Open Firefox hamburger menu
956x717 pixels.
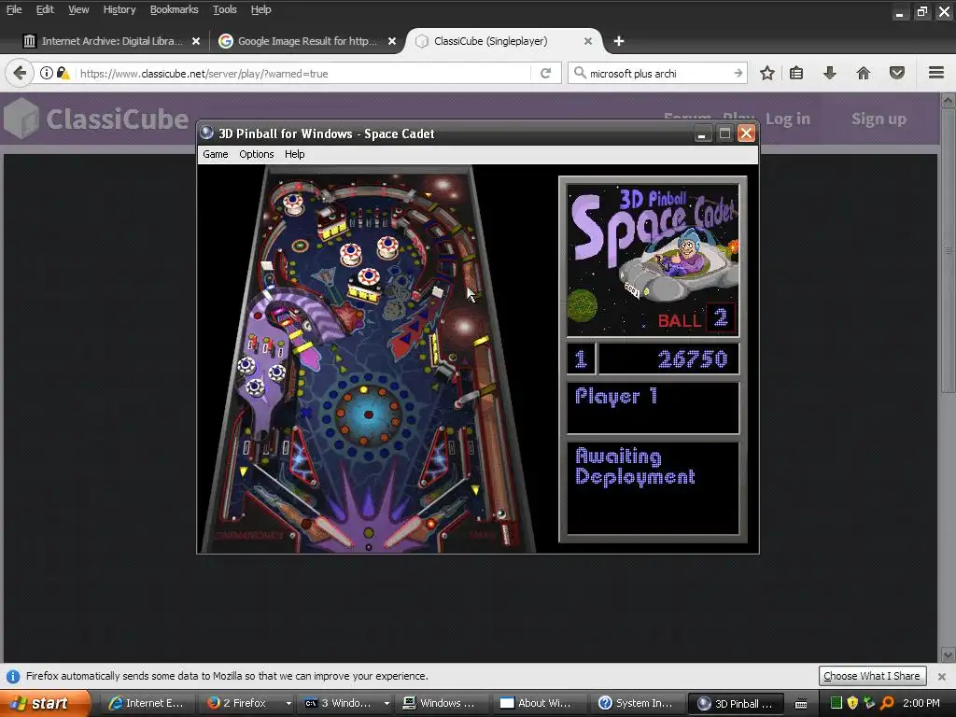(936, 73)
